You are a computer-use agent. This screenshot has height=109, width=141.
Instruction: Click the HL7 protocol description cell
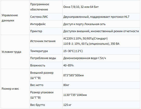[x=101, y=17]
